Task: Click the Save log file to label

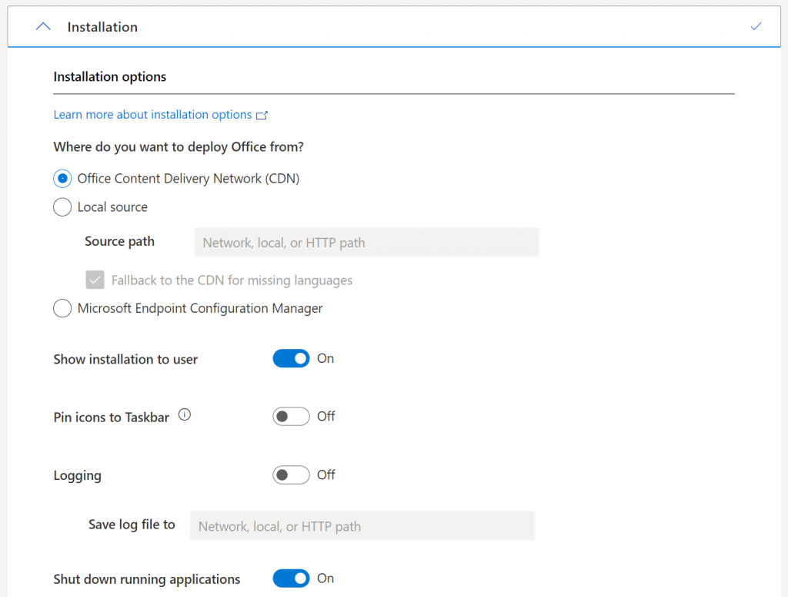Action: [132, 525]
